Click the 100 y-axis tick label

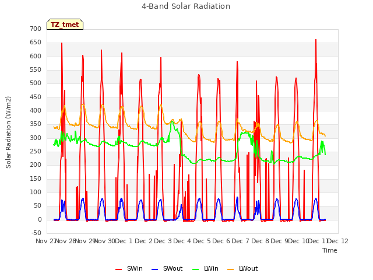click(x=36, y=192)
